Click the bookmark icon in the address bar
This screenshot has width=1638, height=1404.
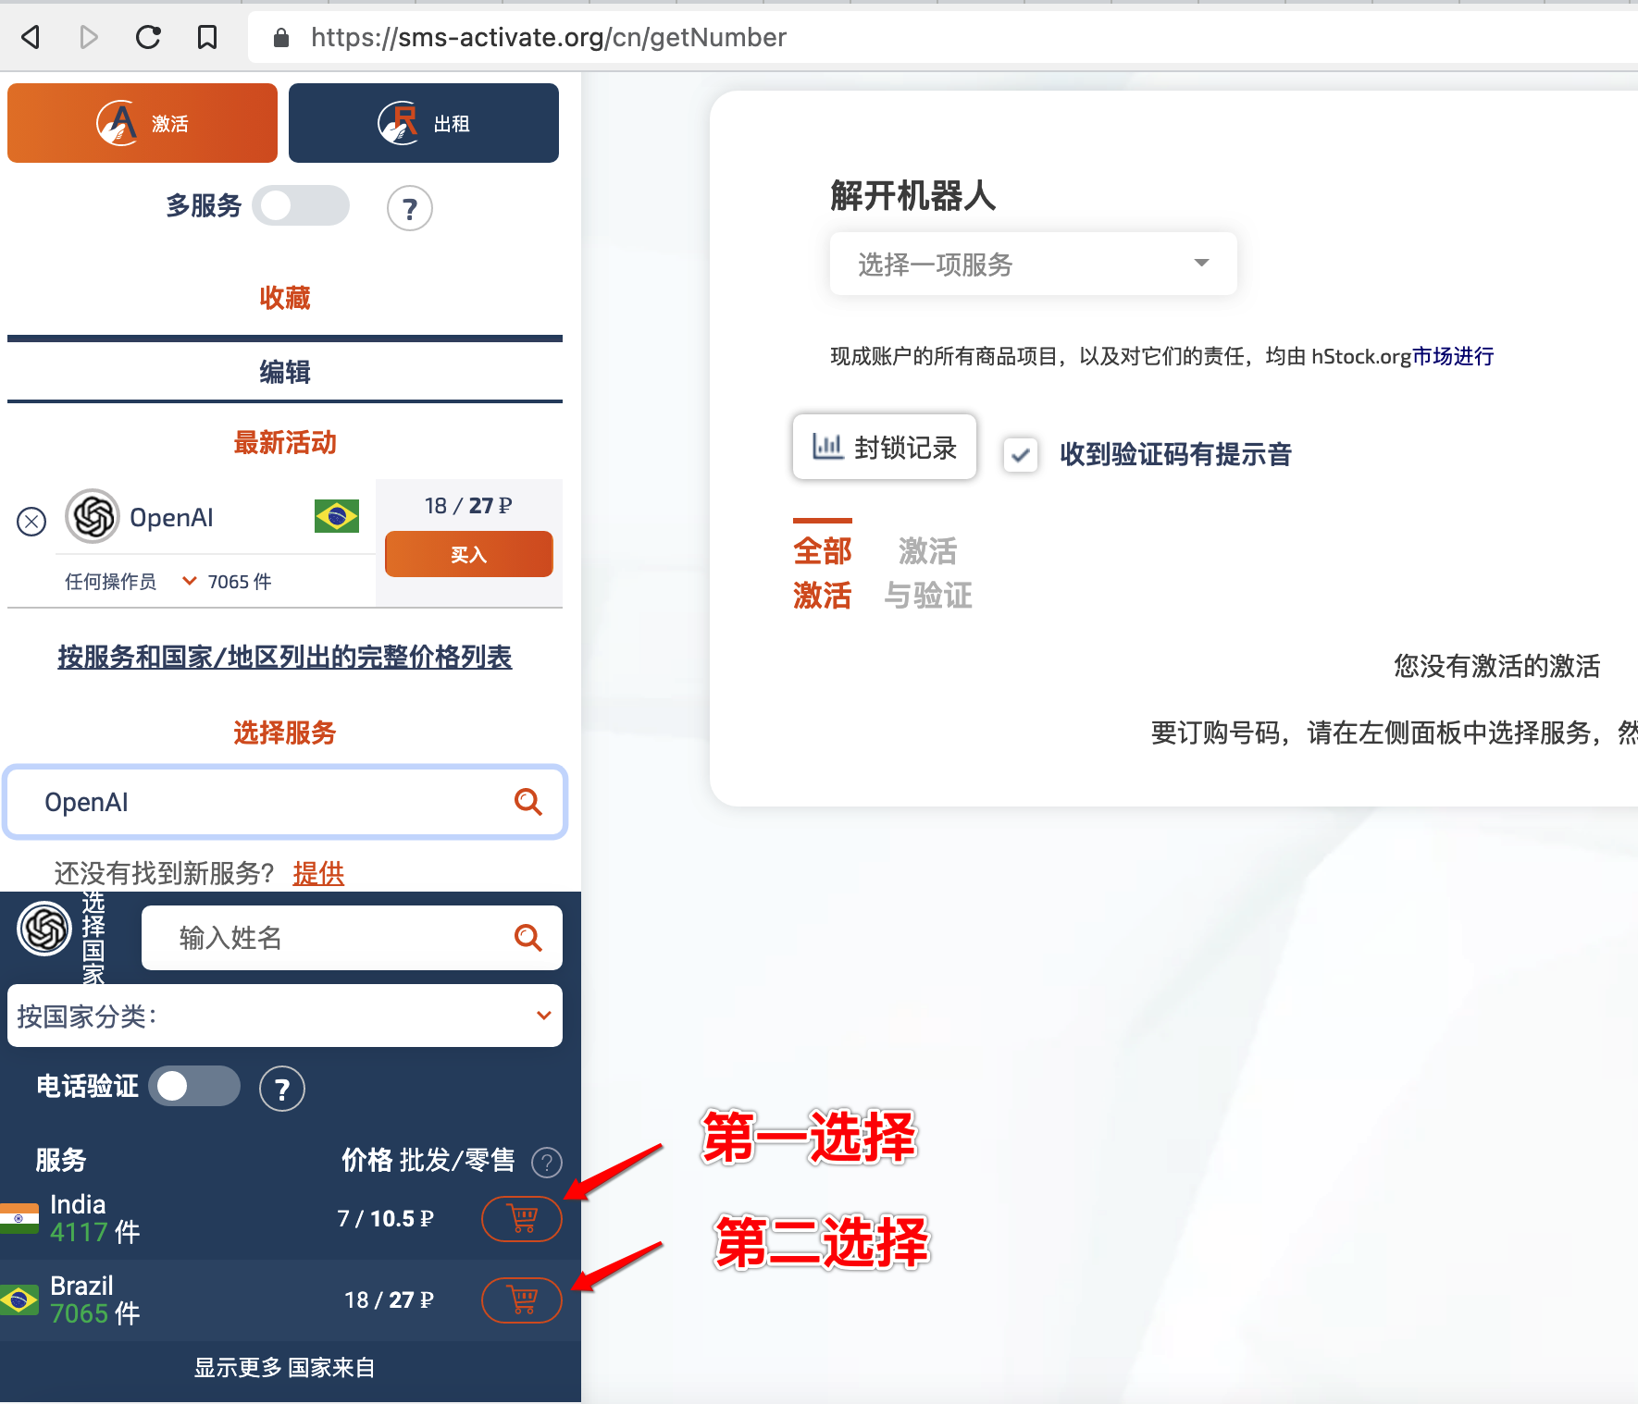206,37
